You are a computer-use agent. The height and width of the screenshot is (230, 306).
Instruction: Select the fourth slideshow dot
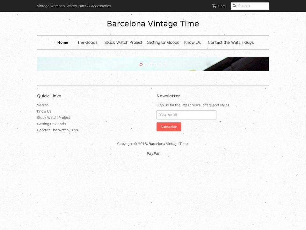(x=155, y=65)
